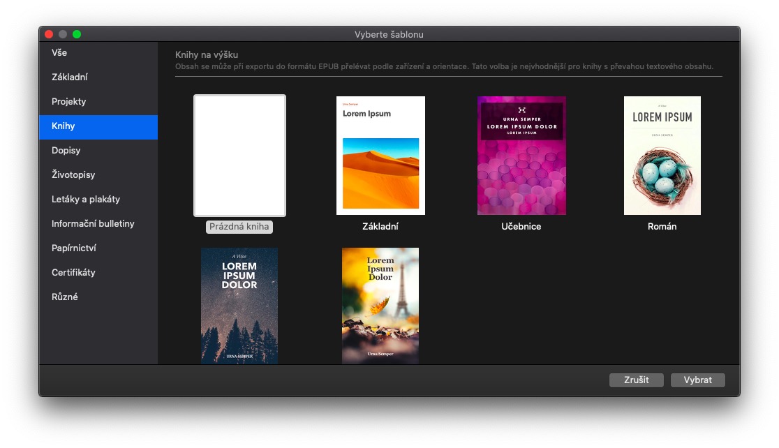This screenshot has width=779, height=448.
Task: Close the template chooser with red button
Action: tap(49, 34)
